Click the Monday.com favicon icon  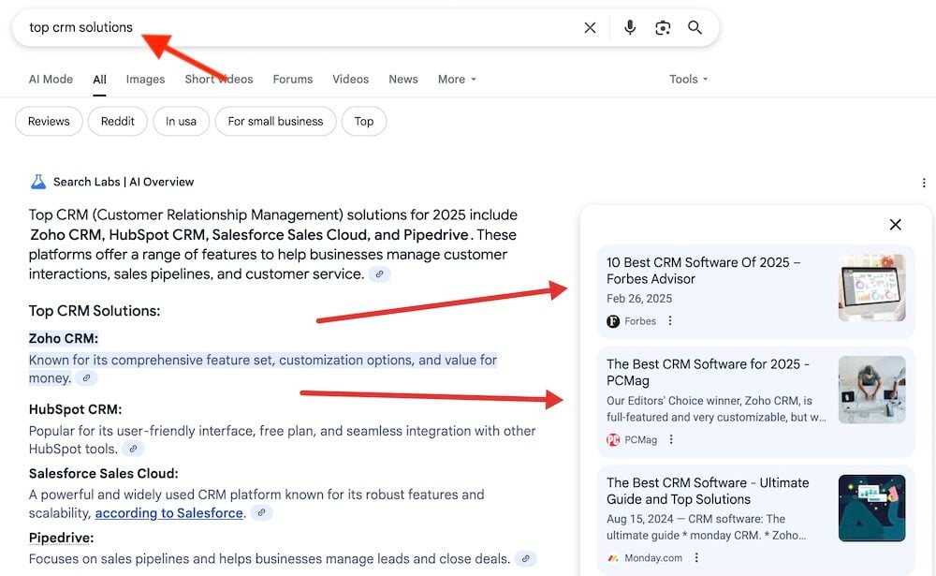tap(613, 558)
